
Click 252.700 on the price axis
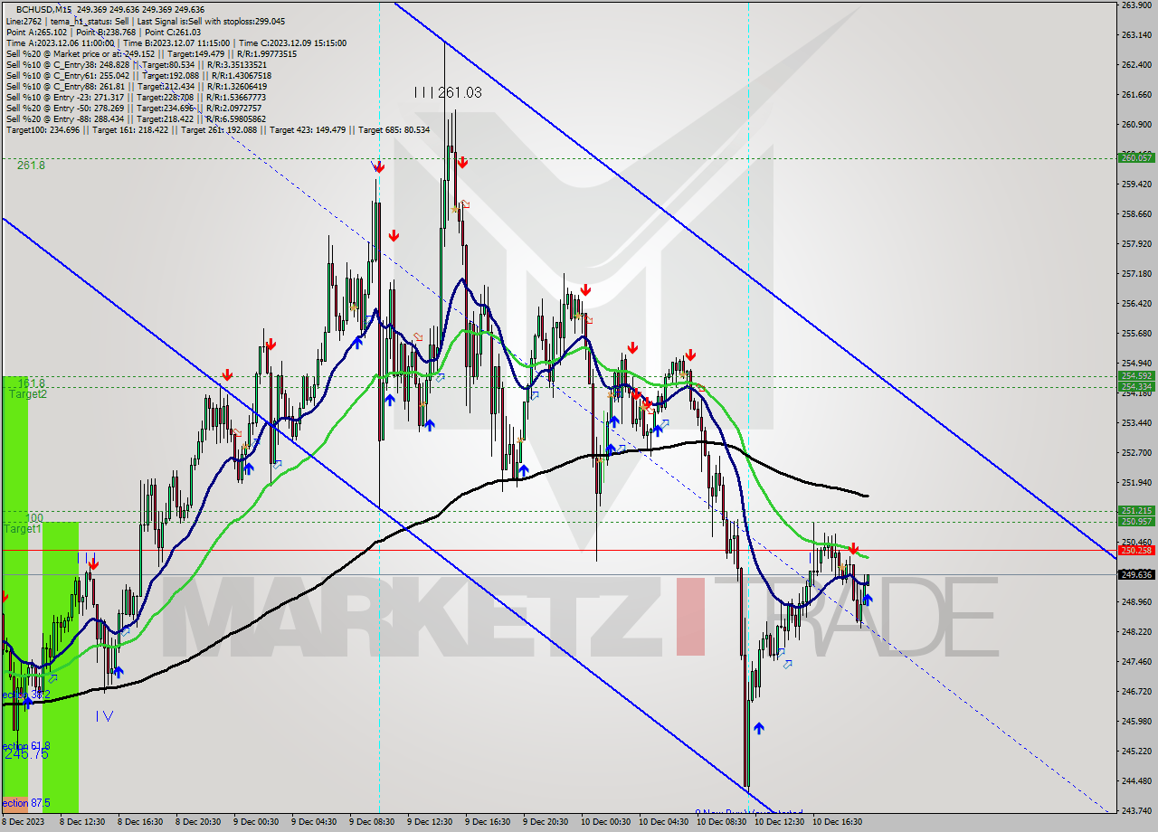tap(1136, 452)
